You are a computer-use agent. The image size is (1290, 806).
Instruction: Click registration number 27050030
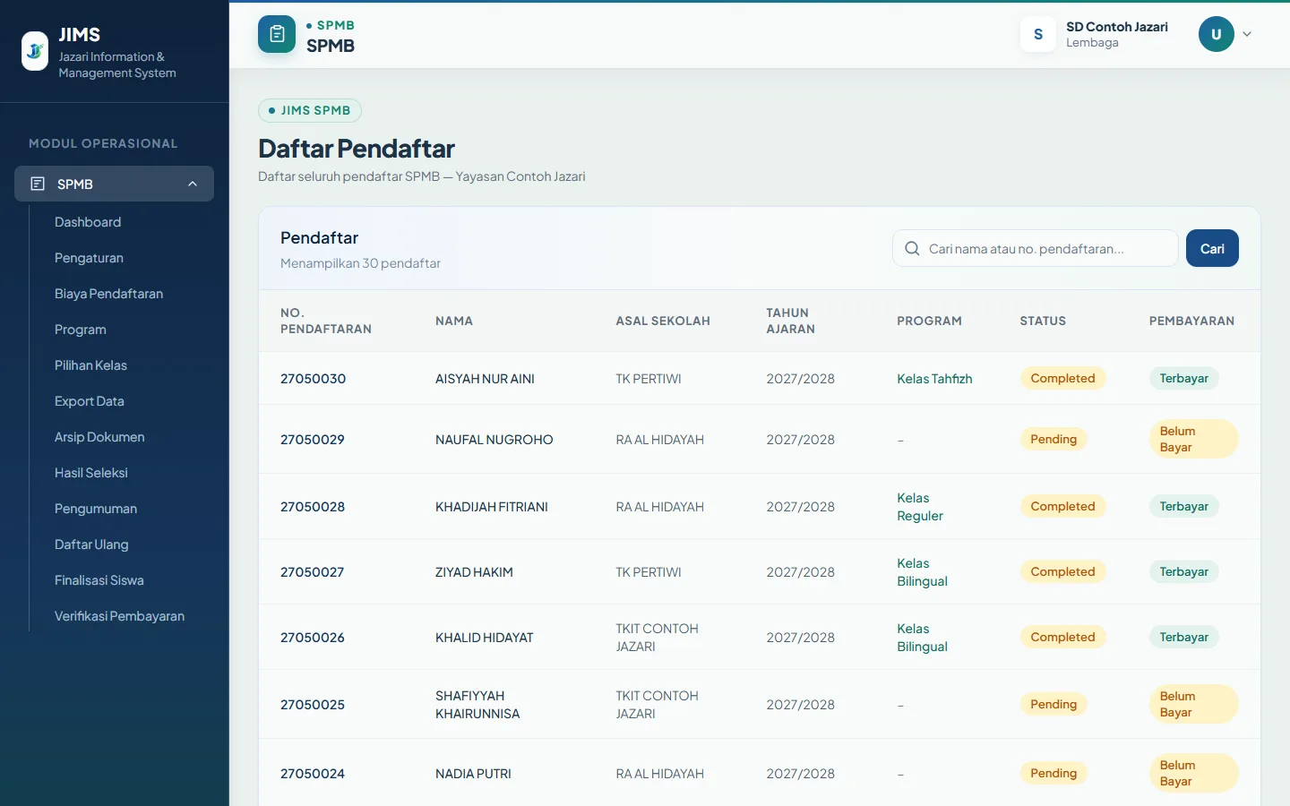[x=313, y=379]
